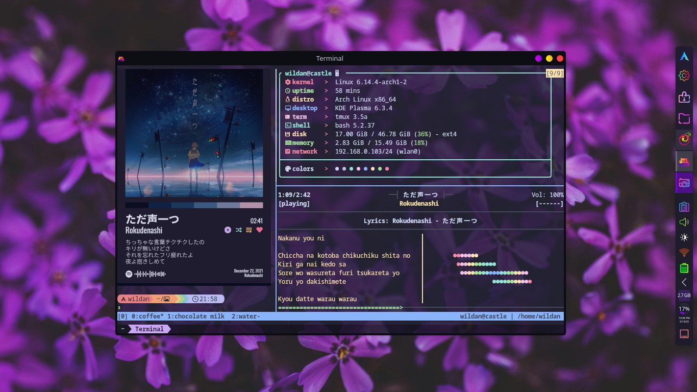The image size is (697, 392).
Task: Click the volume bar below Vol: 100%
Action: (550, 204)
